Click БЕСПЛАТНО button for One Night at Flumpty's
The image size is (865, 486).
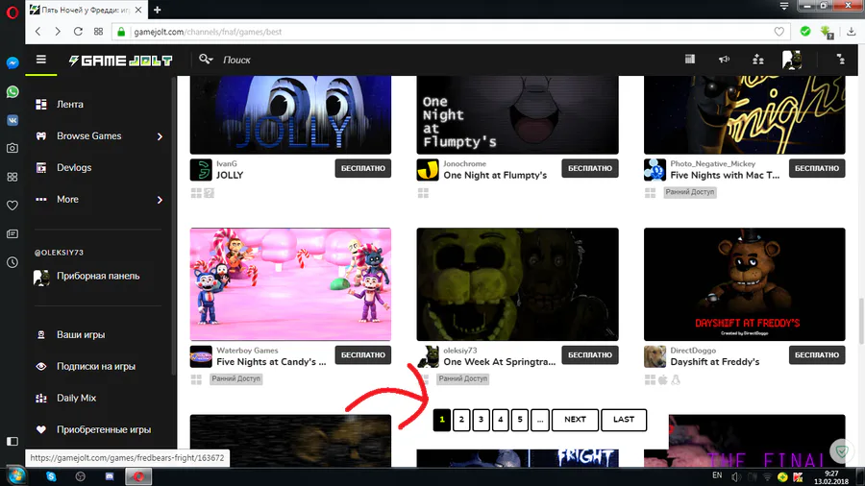[590, 168]
